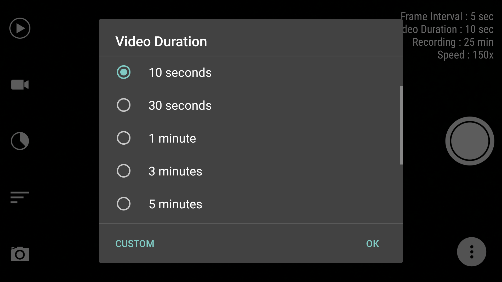Open the sort lines menu icon
The width and height of the screenshot is (502, 282).
(x=20, y=197)
